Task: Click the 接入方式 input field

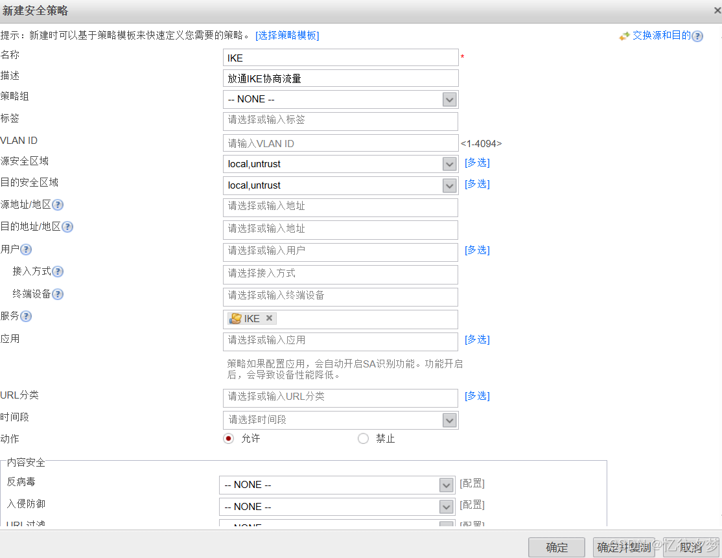Action: tap(341, 275)
